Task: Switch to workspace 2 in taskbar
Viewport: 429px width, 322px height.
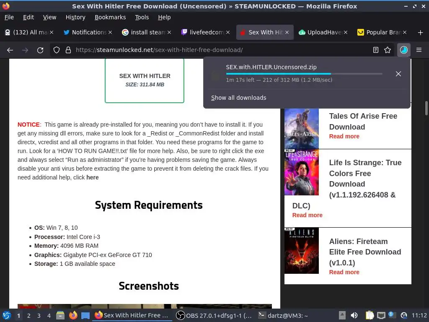Action: pos(29,316)
